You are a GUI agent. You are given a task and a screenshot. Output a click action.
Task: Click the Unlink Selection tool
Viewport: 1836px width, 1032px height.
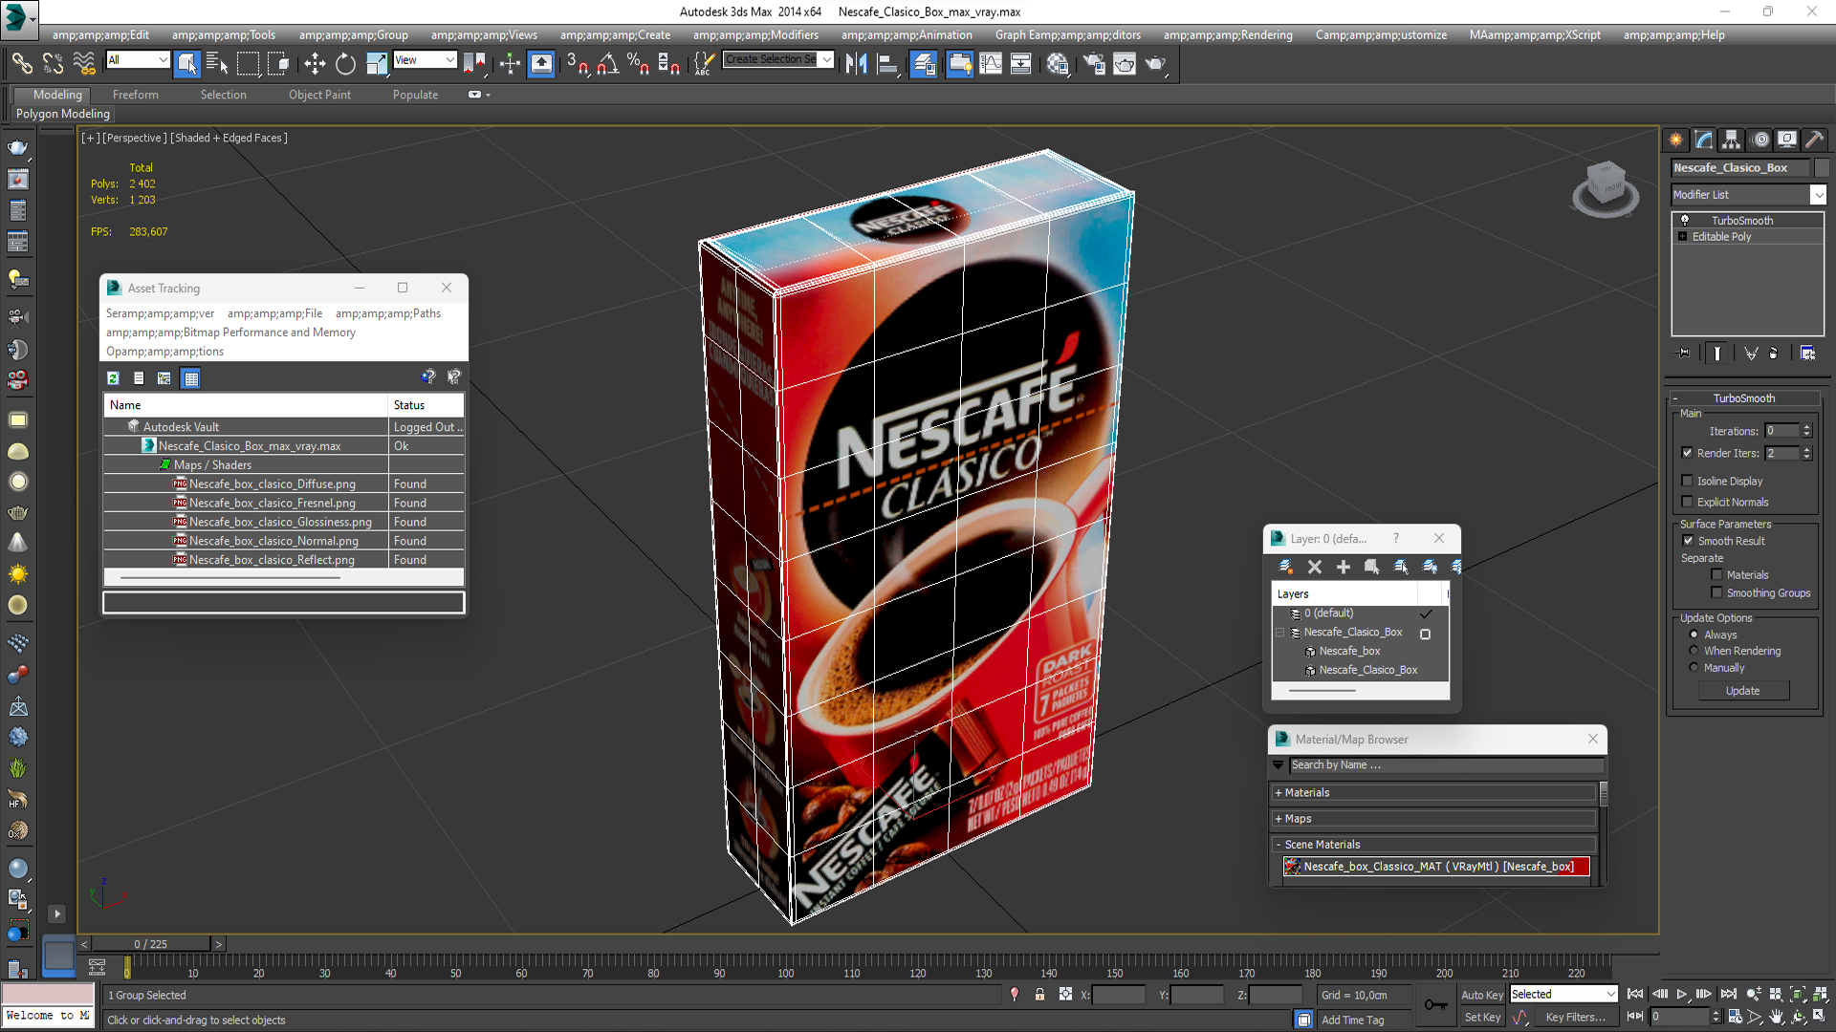coord(53,64)
